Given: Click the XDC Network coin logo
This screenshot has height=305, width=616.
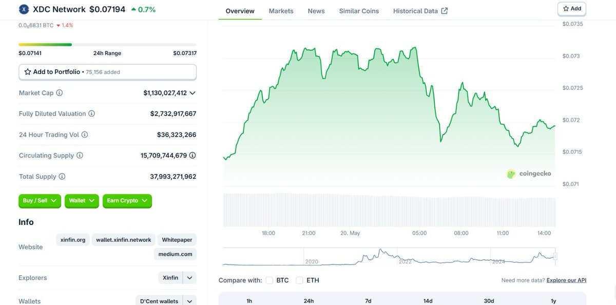Looking at the screenshot, I should pos(24,9).
